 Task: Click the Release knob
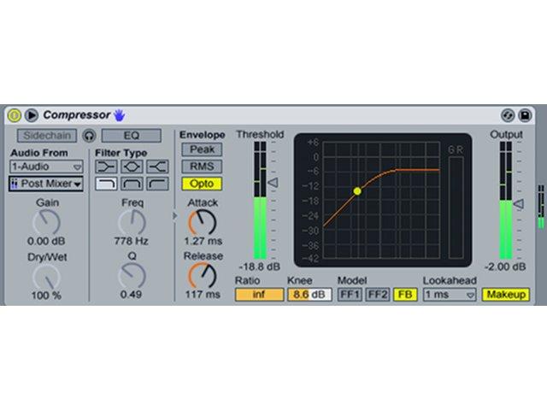click(203, 276)
